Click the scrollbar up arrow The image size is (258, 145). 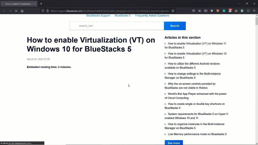[256, 16]
